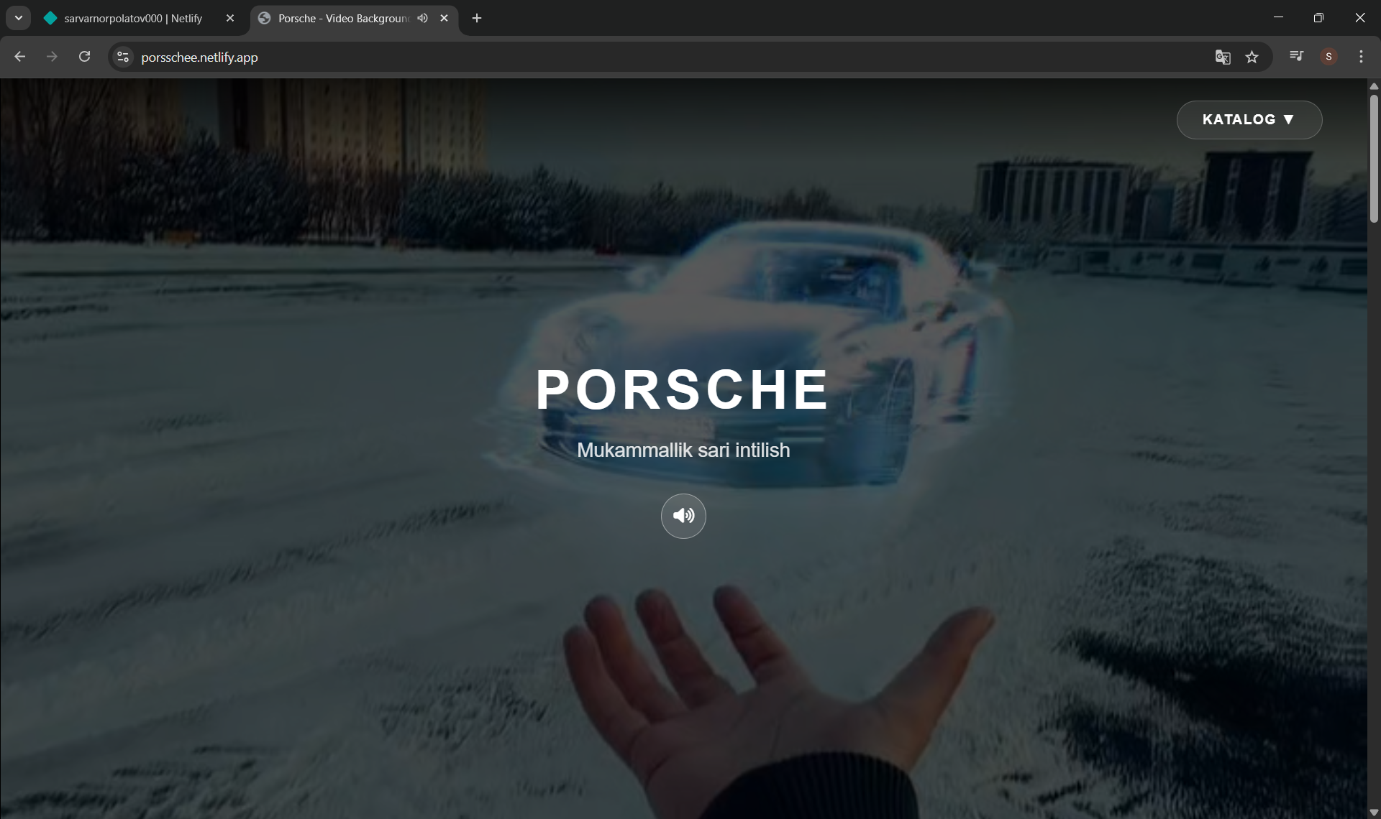Click the 'Mukammallik sari intilish' subtitle
Image resolution: width=1381 pixels, height=819 pixels.
point(683,450)
